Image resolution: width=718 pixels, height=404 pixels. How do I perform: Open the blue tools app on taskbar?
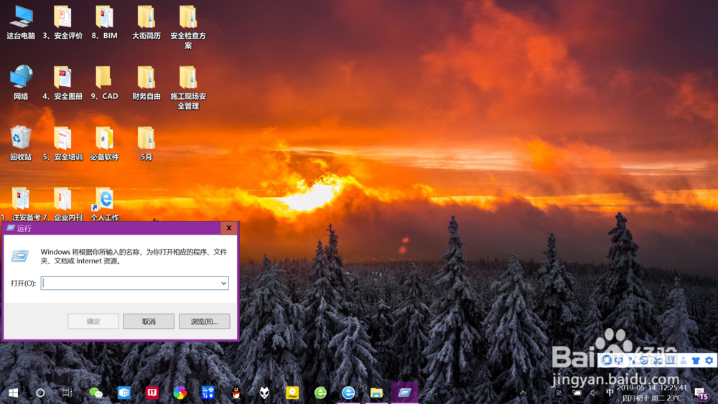click(208, 393)
